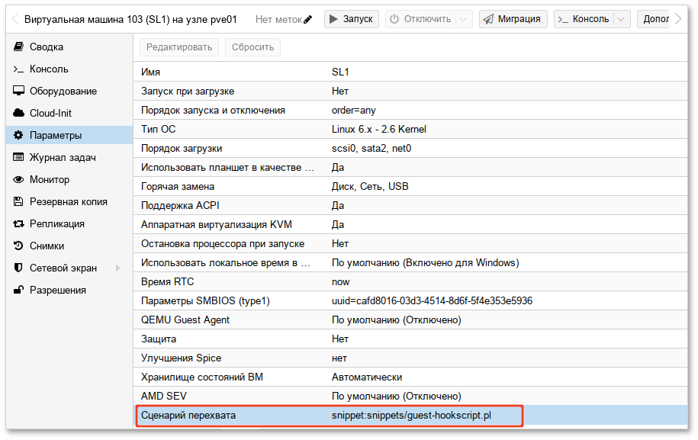Click the Console terminal icon in sidebar
Screen dimensions: 698x440
point(19,69)
